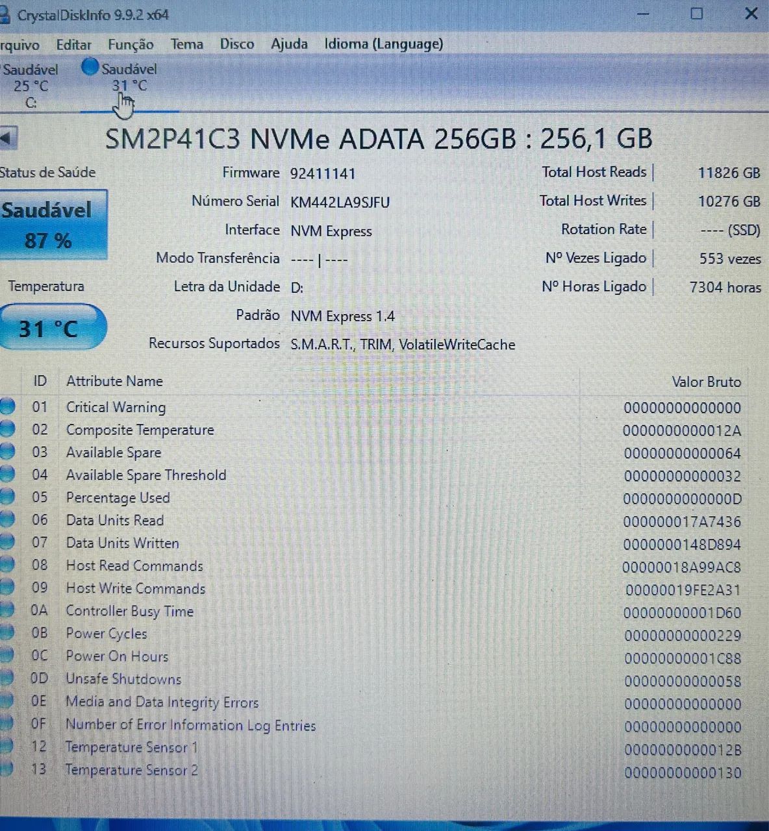Click the Total Host Reads label
The width and height of the screenshot is (769, 831).
(x=594, y=172)
